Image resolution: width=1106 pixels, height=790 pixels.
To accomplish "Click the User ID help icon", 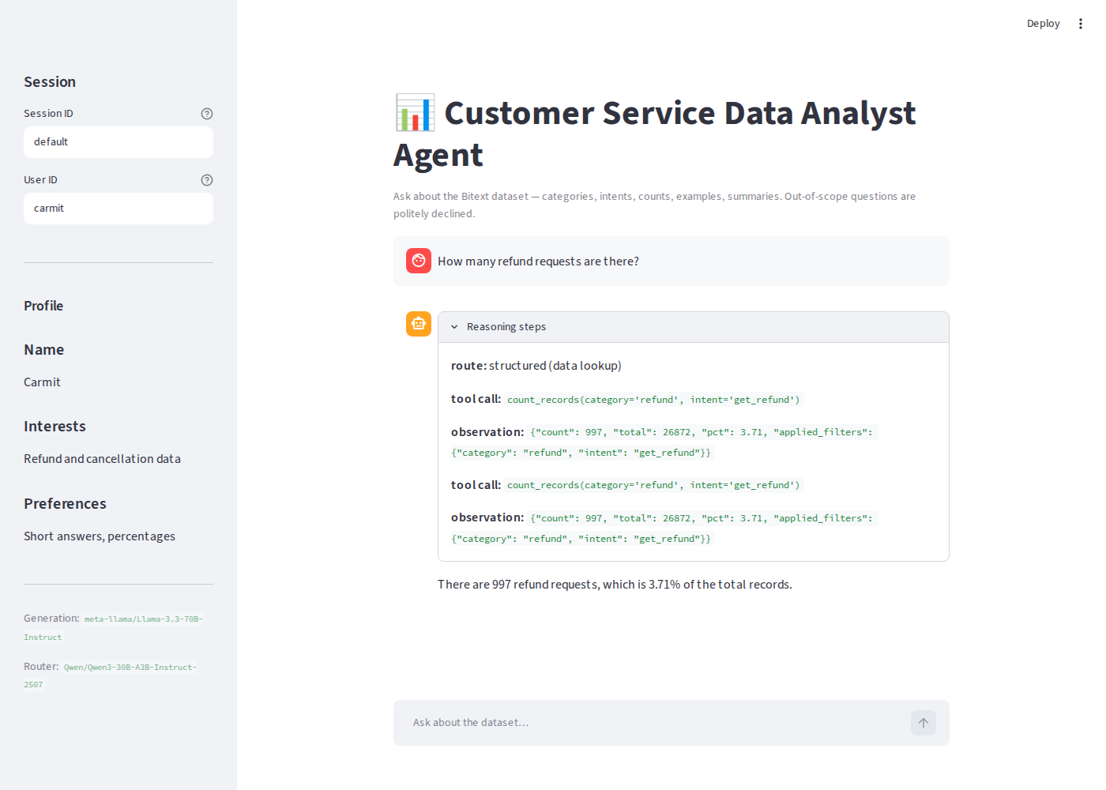I will click(207, 180).
